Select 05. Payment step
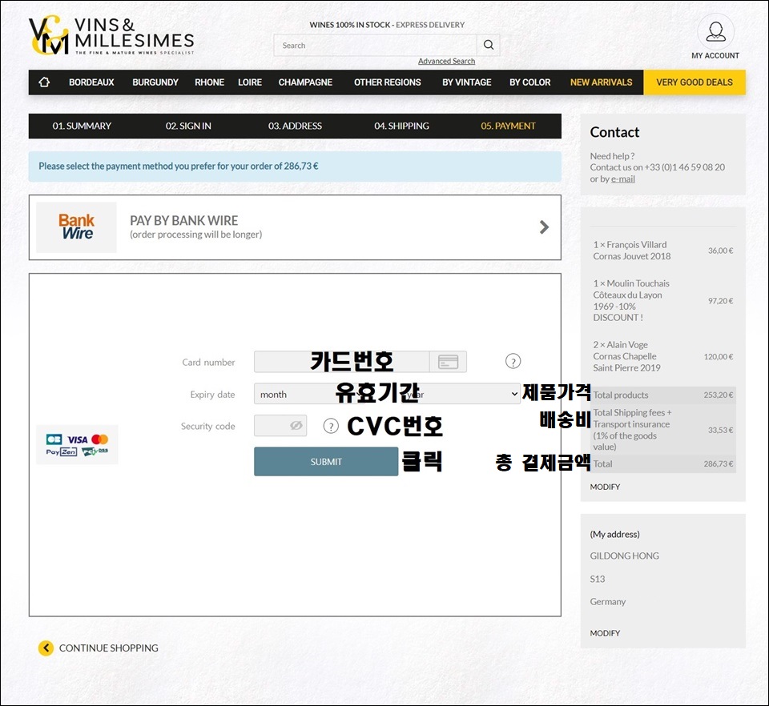The width and height of the screenshot is (769, 706). pyautogui.click(x=508, y=126)
